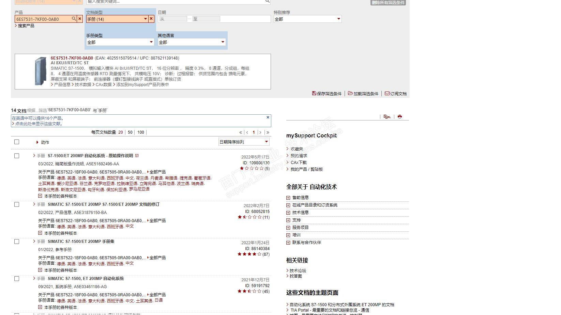Viewport: 561px width, 315px height.
Task: Go to the first results page
Action: pyautogui.click(x=241, y=132)
